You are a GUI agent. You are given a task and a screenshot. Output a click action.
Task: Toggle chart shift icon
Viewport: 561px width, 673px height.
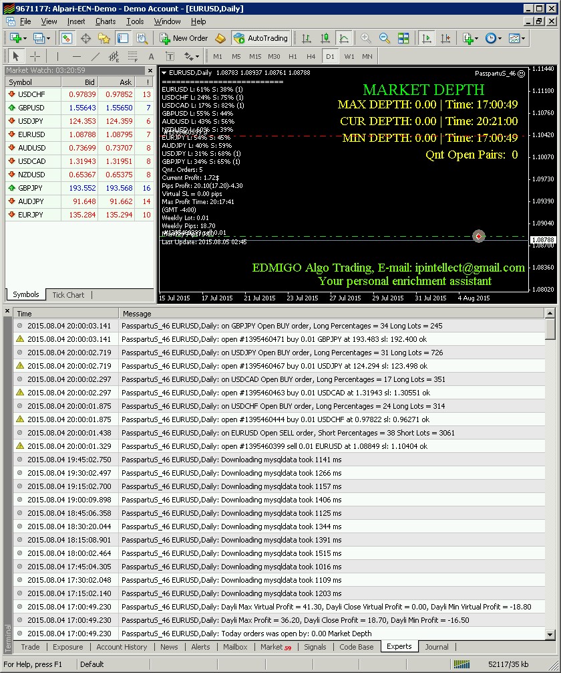(445, 38)
